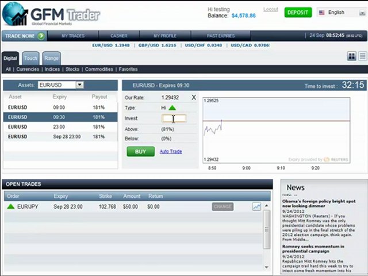Click the Trade Now! button

tap(24, 36)
